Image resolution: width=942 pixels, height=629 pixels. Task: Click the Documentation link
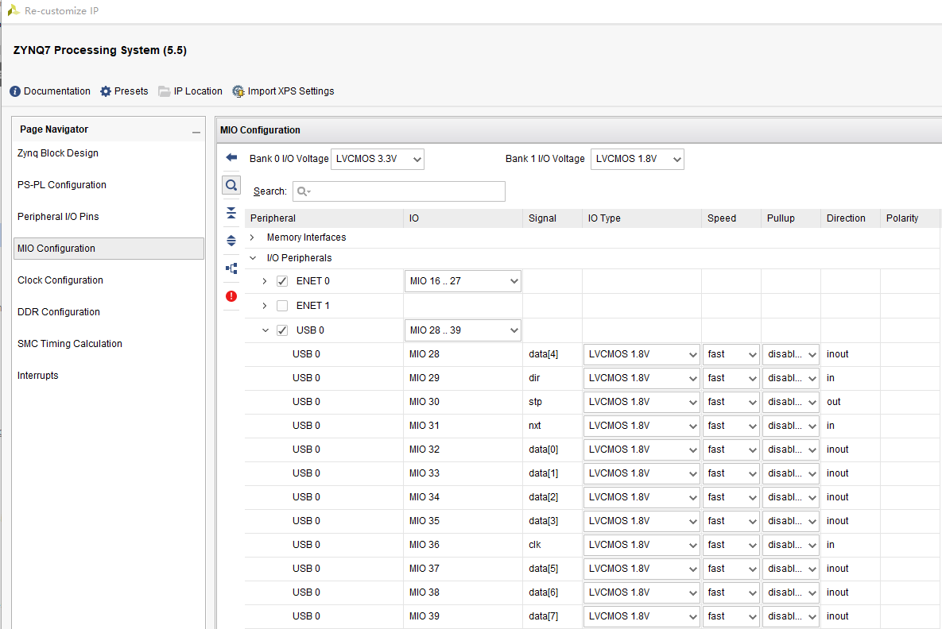click(x=57, y=91)
